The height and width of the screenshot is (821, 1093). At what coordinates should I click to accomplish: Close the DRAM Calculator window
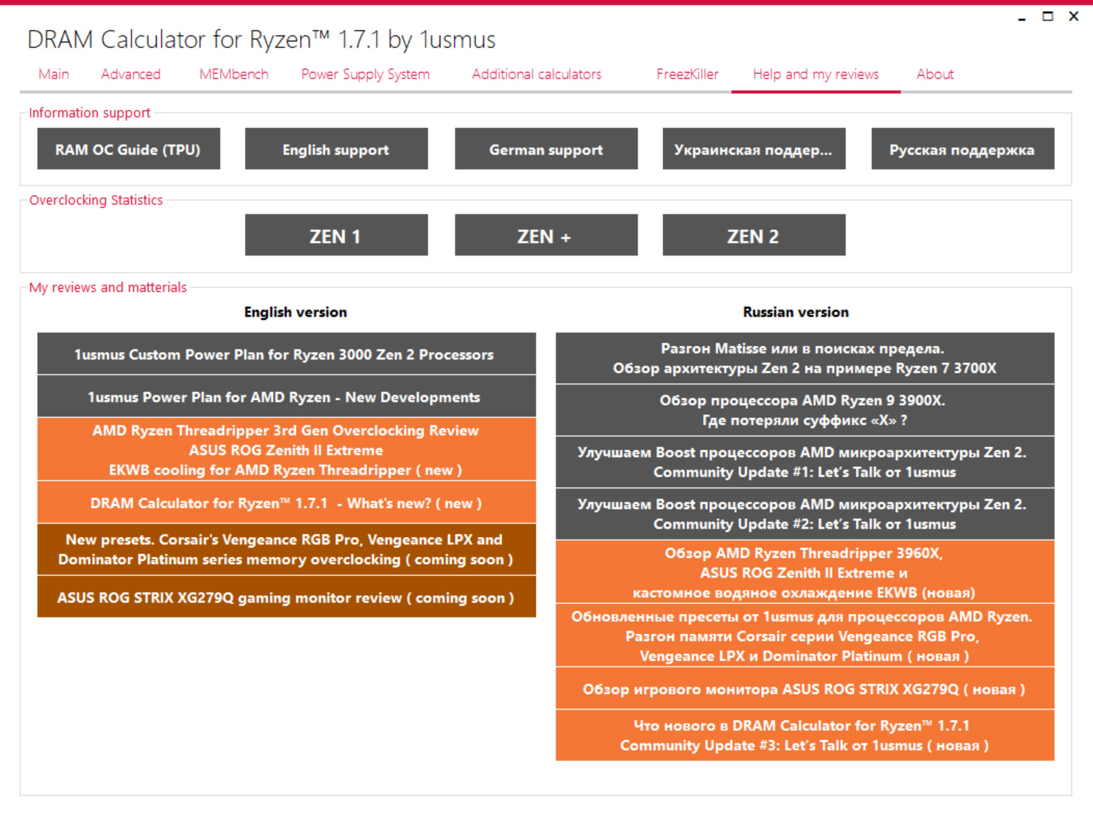pos(1074,17)
